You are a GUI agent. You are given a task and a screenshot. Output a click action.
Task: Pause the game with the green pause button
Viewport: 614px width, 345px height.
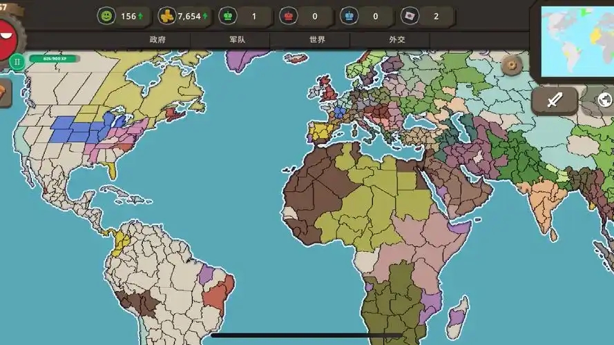tap(17, 62)
